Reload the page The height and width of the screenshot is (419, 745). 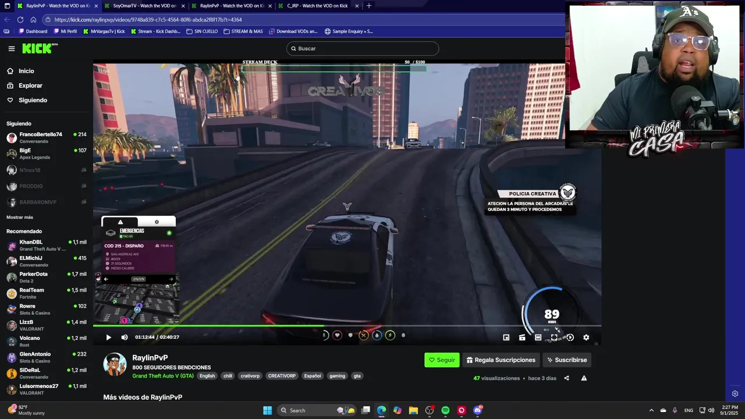pos(20,19)
